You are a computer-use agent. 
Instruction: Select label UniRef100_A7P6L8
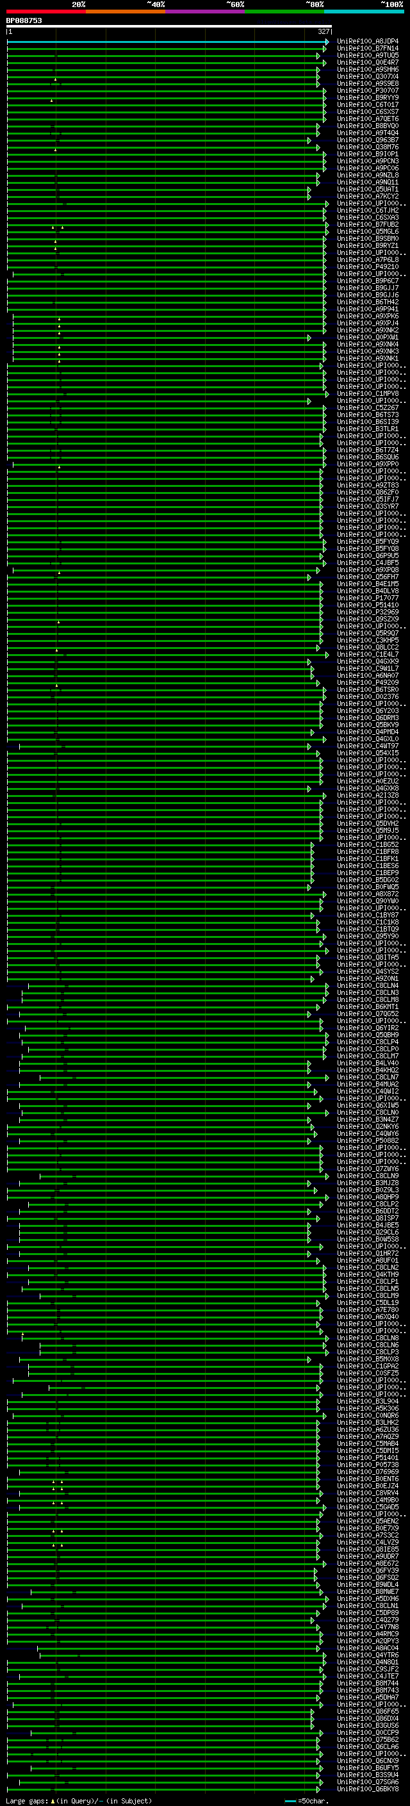(x=368, y=260)
